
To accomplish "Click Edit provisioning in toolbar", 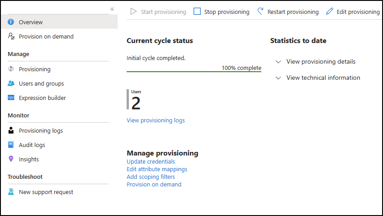I will [x=353, y=12].
